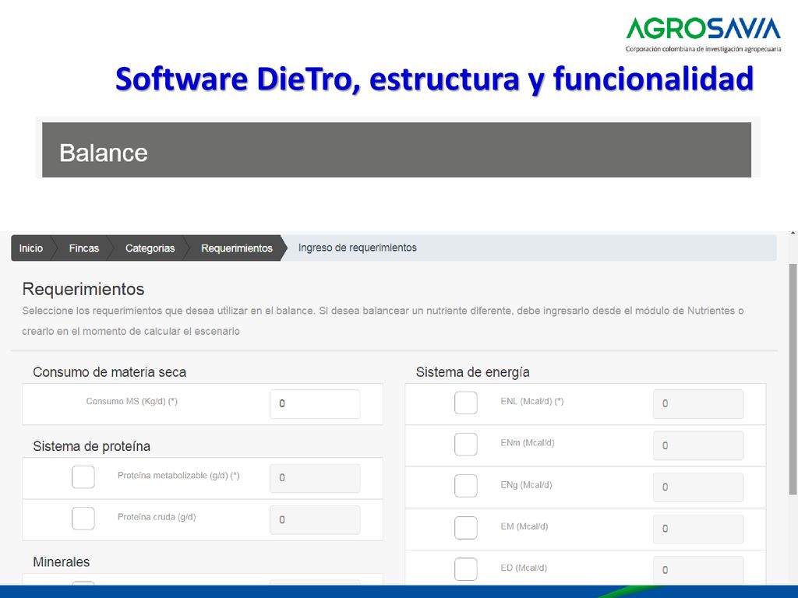798x598 pixels.
Task: Enable the ENm (Mcal/d) checkbox
Action: click(x=466, y=444)
